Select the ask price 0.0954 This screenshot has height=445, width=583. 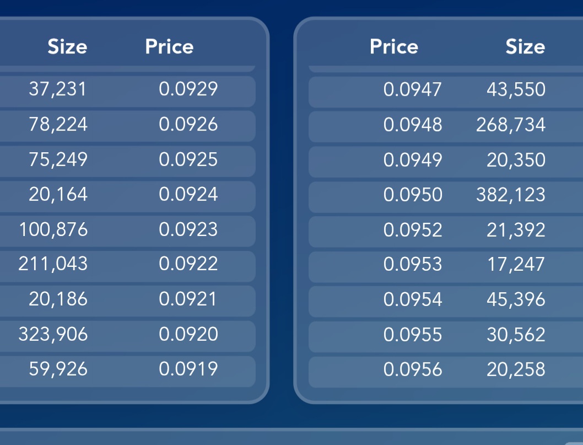click(412, 299)
